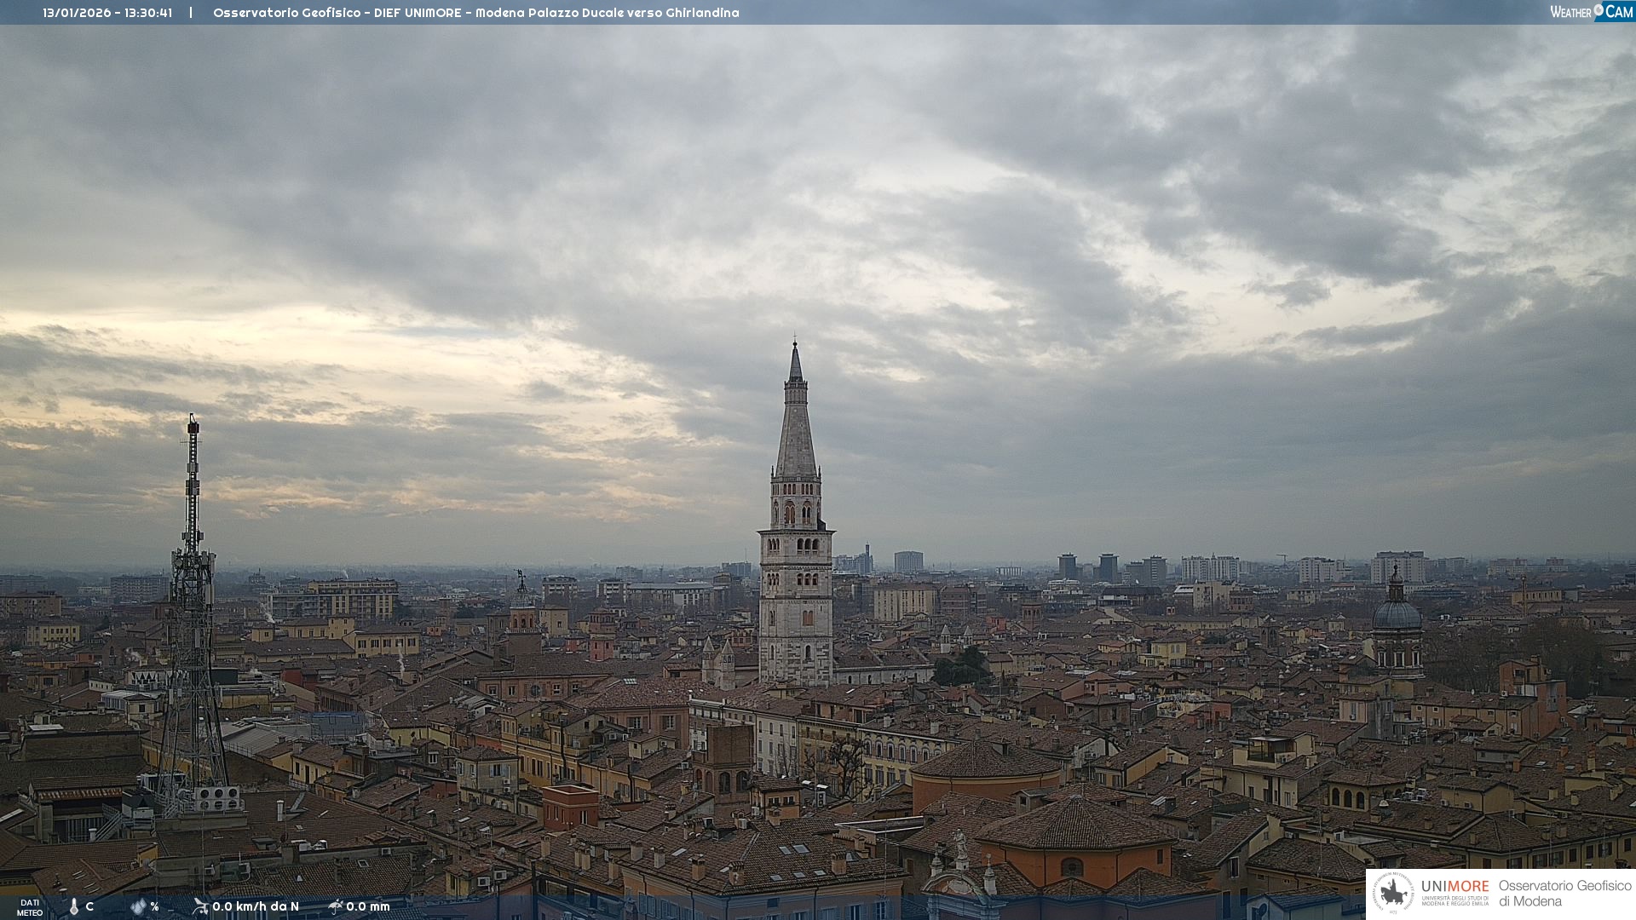Click the humidity percent symbol
The image size is (1636, 920).
154,906
